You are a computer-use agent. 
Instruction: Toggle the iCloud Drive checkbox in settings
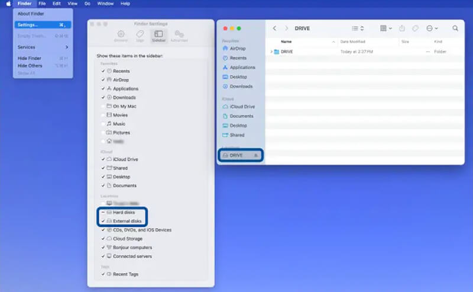pos(103,159)
